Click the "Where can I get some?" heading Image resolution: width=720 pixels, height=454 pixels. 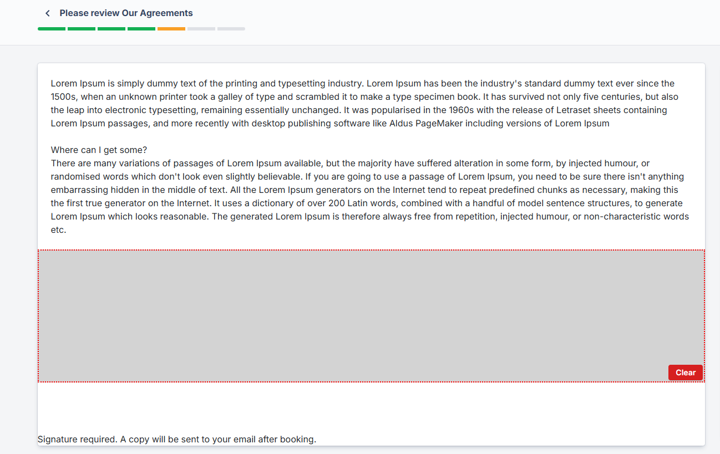point(99,150)
